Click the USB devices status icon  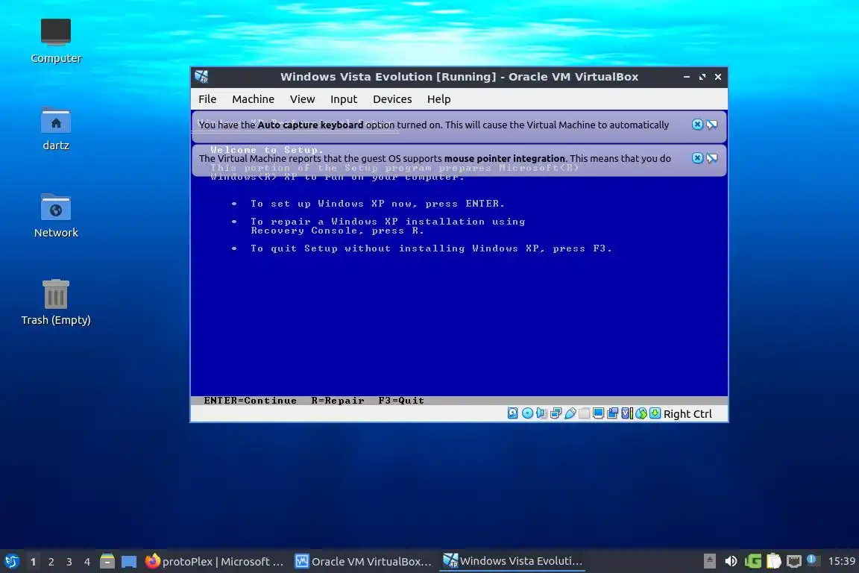pyautogui.click(x=570, y=413)
